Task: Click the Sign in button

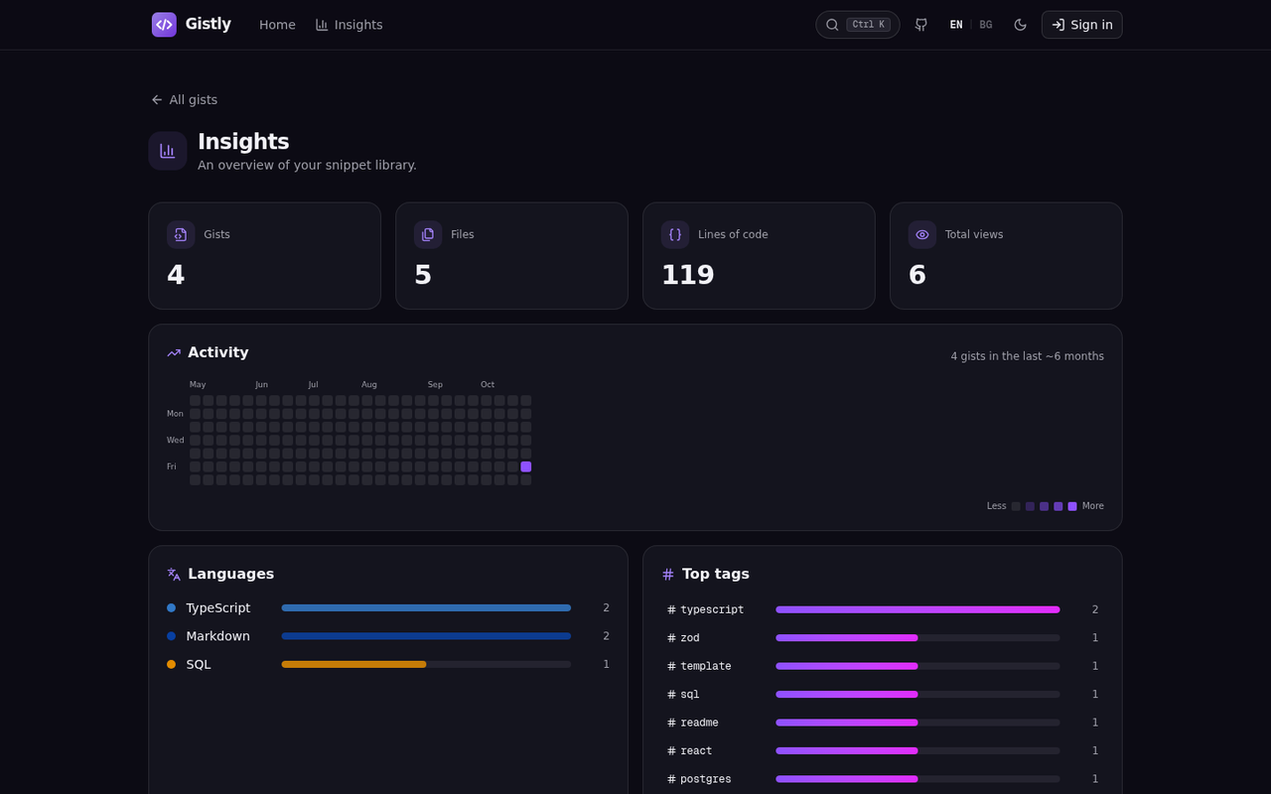Action: [x=1082, y=25]
